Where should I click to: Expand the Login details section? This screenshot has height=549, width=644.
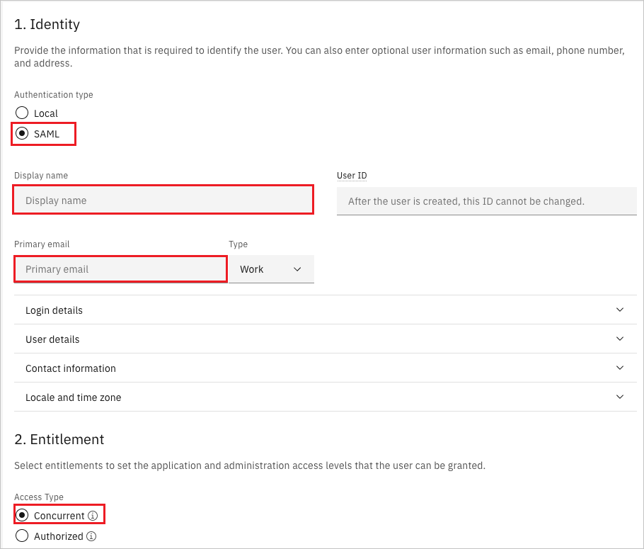(326, 310)
